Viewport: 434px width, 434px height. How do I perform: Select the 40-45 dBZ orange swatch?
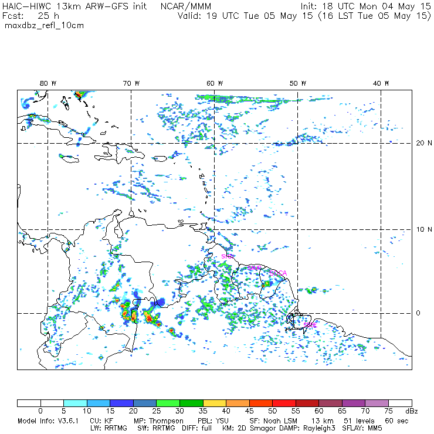238,403
